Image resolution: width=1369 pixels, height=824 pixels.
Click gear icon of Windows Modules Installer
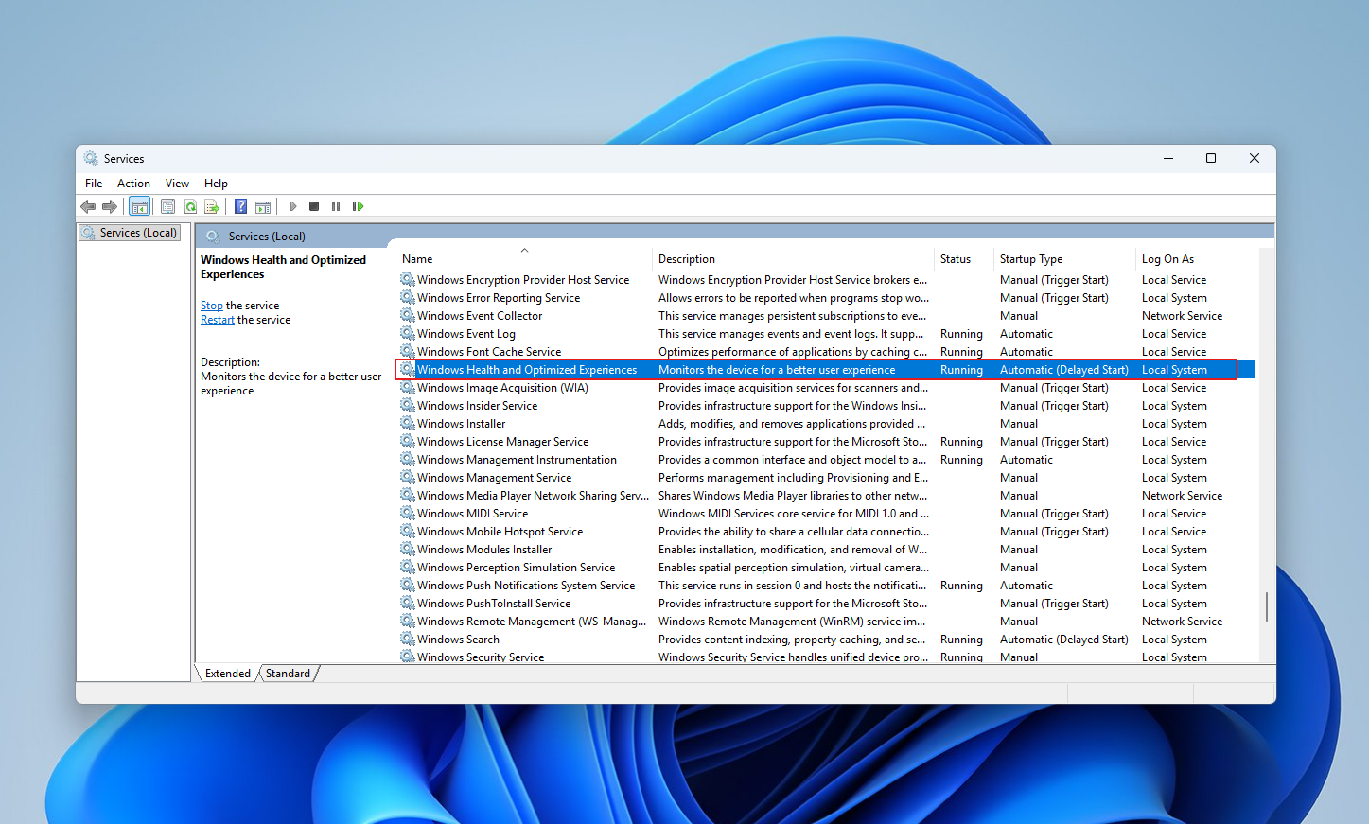tap(408, 550)
